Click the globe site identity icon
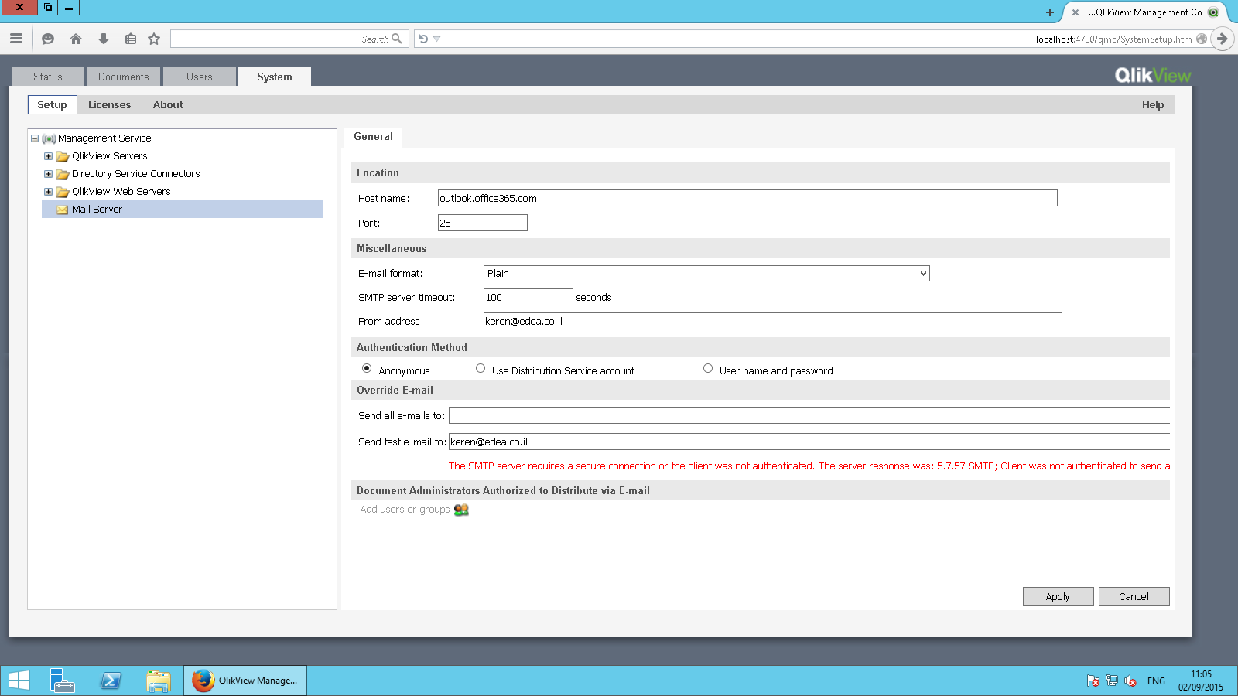This screenshot has height=696, width=1238. coord(1202,39)
